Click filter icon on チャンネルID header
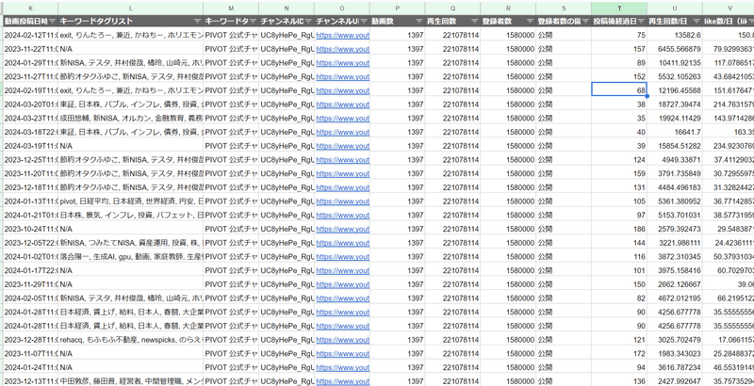Screen dimensions: 754x386 tap(307, 20)
